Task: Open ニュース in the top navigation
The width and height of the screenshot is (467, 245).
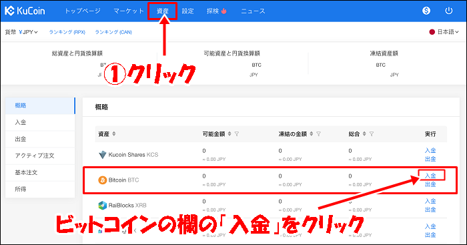Action: pyautogui.click(x=253, y=11)
